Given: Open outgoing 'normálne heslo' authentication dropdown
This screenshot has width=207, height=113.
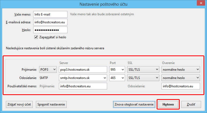Looking at the screenshot, I should [x=180, y=78].
